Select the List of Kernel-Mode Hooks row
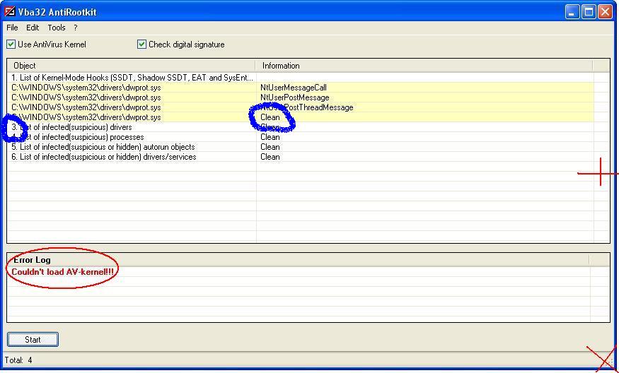619x373 pixels. (300, 78)
